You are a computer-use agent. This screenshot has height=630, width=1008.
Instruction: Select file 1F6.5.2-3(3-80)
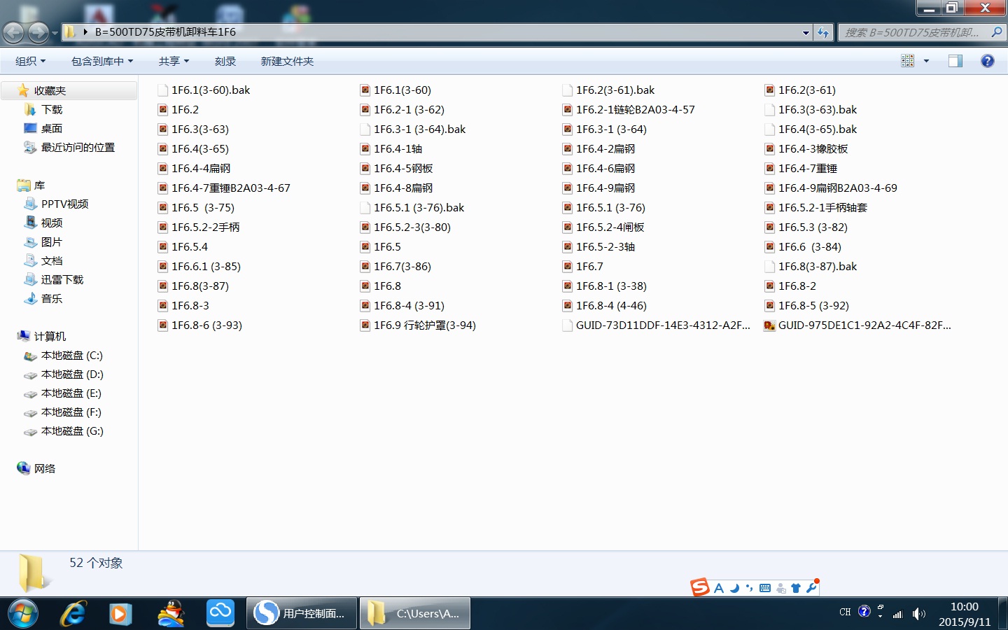click(x=412, y=227)
